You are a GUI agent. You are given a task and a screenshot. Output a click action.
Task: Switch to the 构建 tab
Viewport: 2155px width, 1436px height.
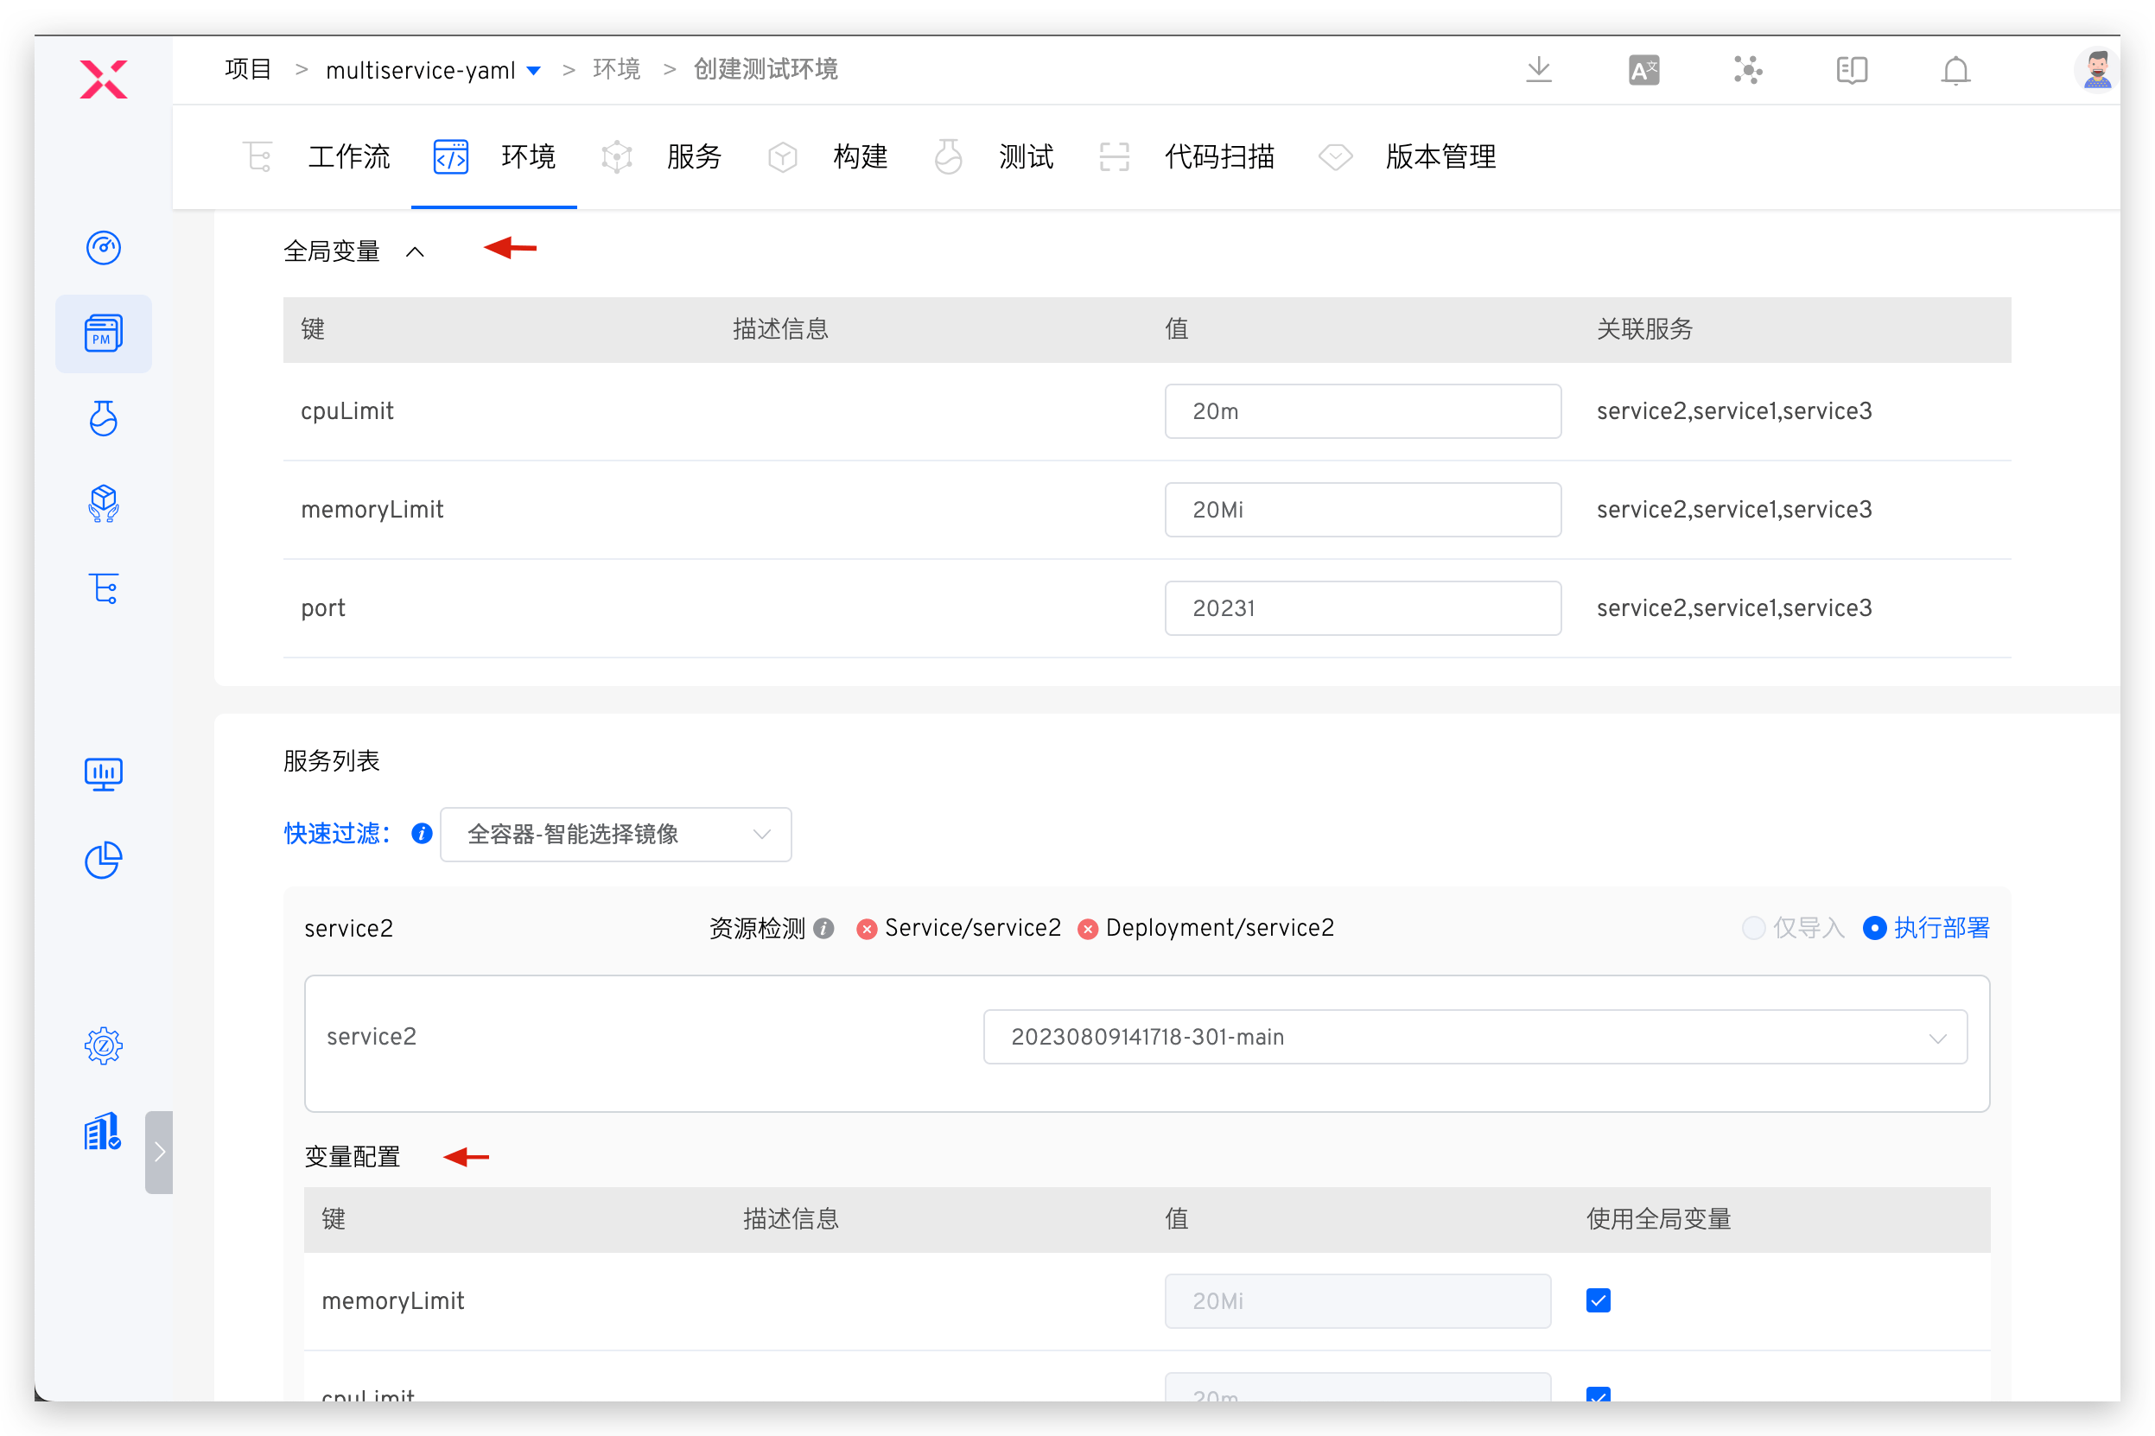860,156
